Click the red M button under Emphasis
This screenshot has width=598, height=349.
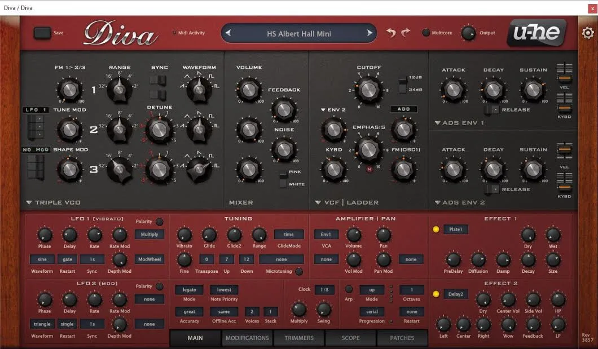pyautogui.click(x=369, y=170)
